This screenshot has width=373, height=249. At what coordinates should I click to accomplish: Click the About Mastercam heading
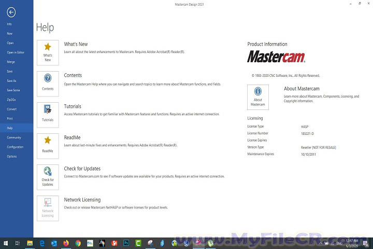pos(302,89)
